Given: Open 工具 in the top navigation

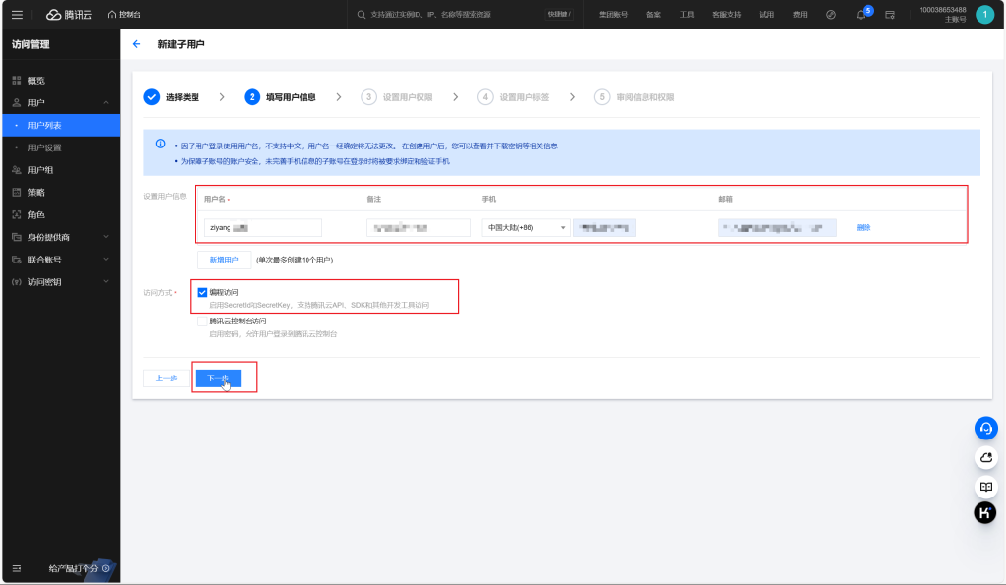Looking at the screenshot, I should 687,15.
